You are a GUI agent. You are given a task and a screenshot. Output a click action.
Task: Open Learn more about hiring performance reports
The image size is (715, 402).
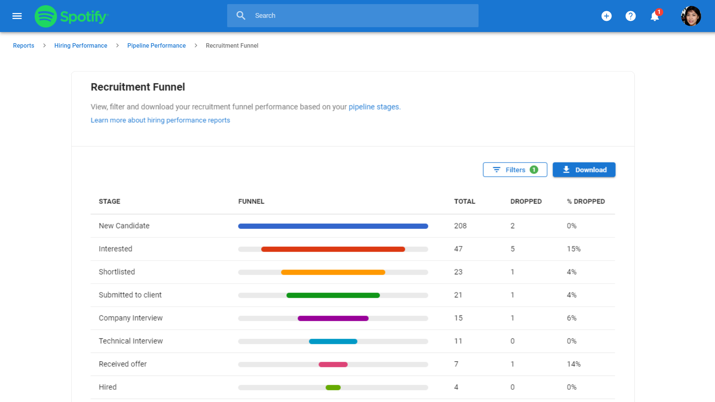(160, 120)
